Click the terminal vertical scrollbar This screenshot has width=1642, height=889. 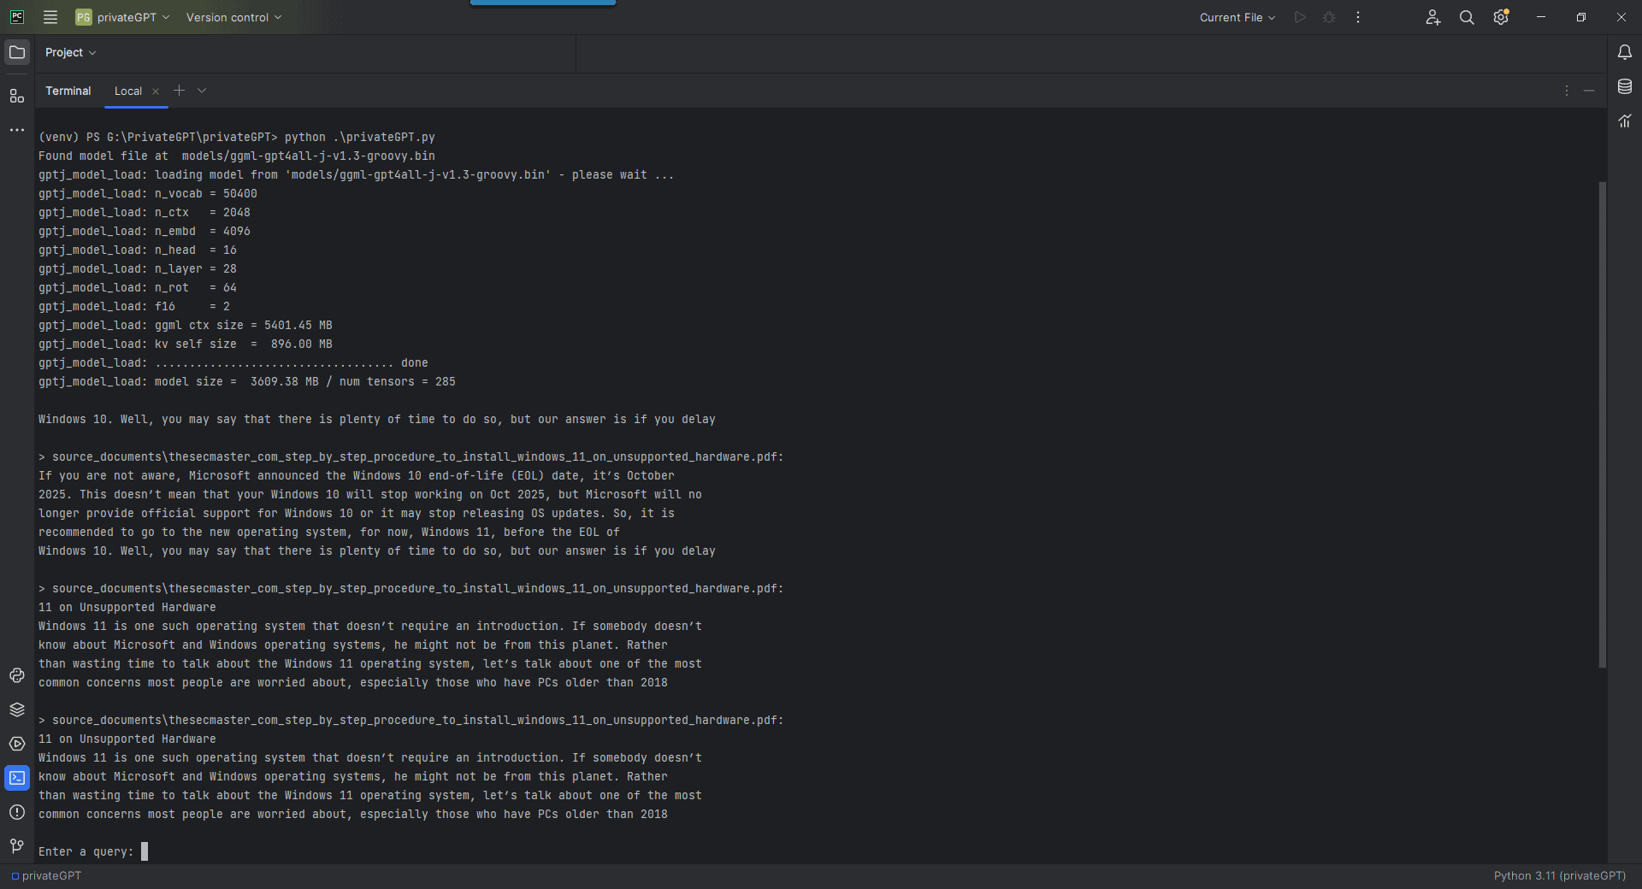point(1603,424)
